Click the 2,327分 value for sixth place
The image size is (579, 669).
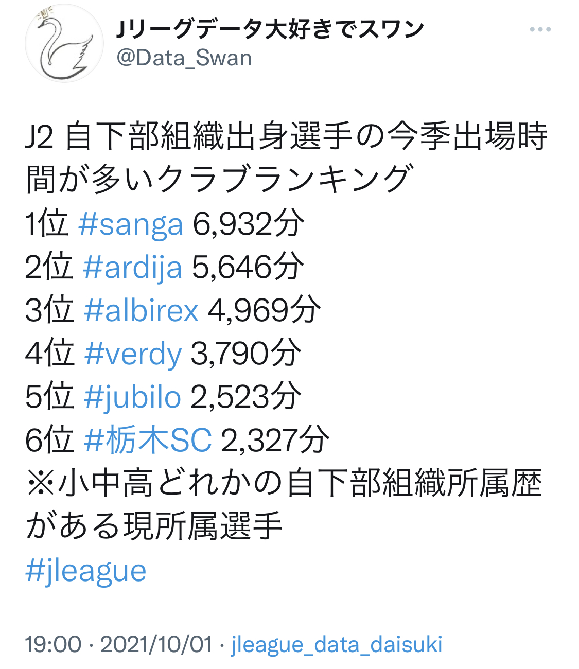[x=275, y=441]
